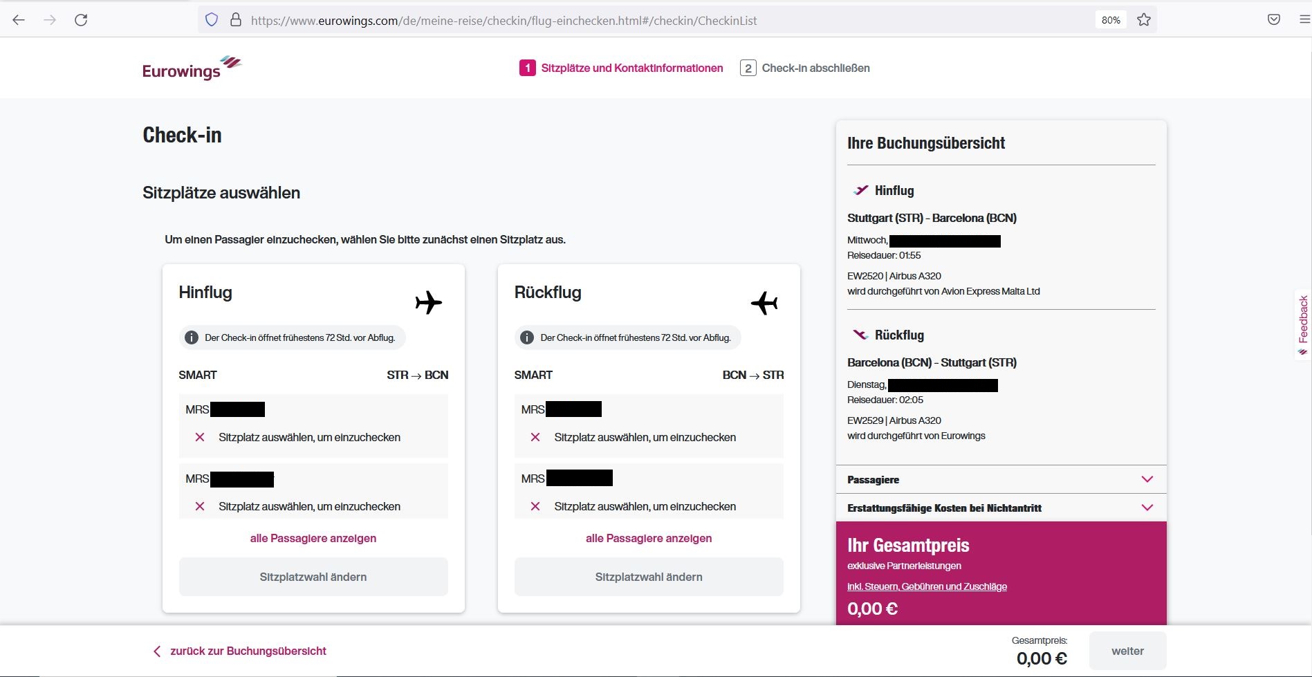This screenshot has width=1312, height=677.
Task: Click 'Stuttgart (STR) - Barcelona (BCN)' route
Action: [932, 218]
